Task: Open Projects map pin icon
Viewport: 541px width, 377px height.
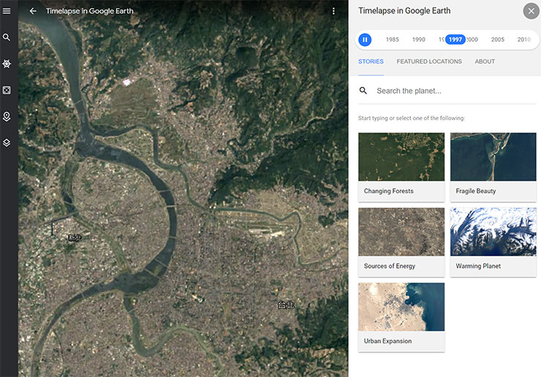Action: pos(7,117)
